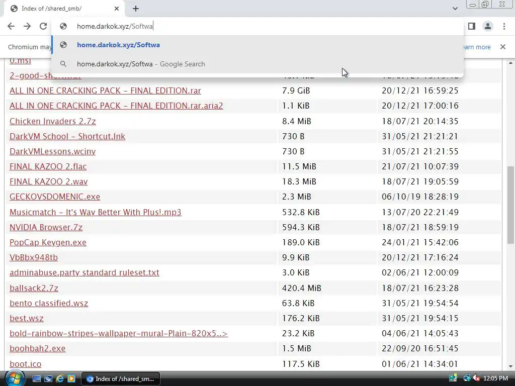Click the date 06/10/19 18:28:19
This screenshot has width=515, height=386.
coord(420,197)
